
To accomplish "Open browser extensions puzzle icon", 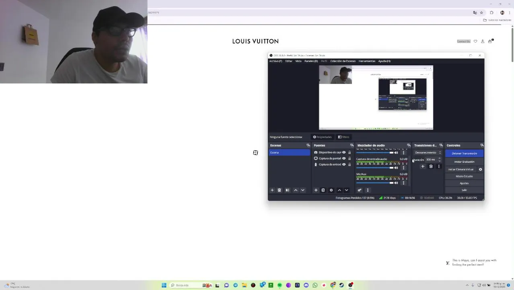I will 491,12.
